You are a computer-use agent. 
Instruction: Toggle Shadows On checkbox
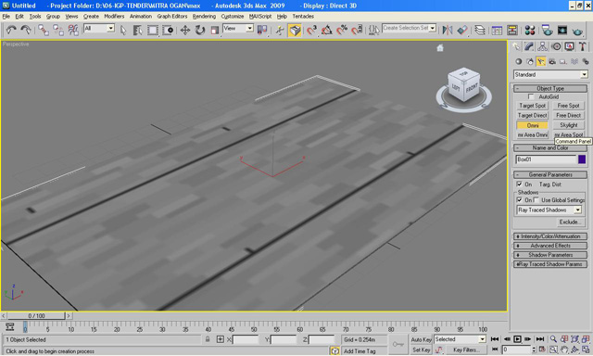[519, 199]
